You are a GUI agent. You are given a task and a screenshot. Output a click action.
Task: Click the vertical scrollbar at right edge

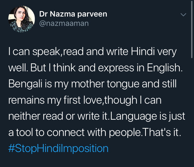192,28
